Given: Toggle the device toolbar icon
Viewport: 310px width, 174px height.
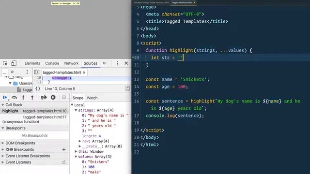Looking at the screenshot, I should [14, 63].
